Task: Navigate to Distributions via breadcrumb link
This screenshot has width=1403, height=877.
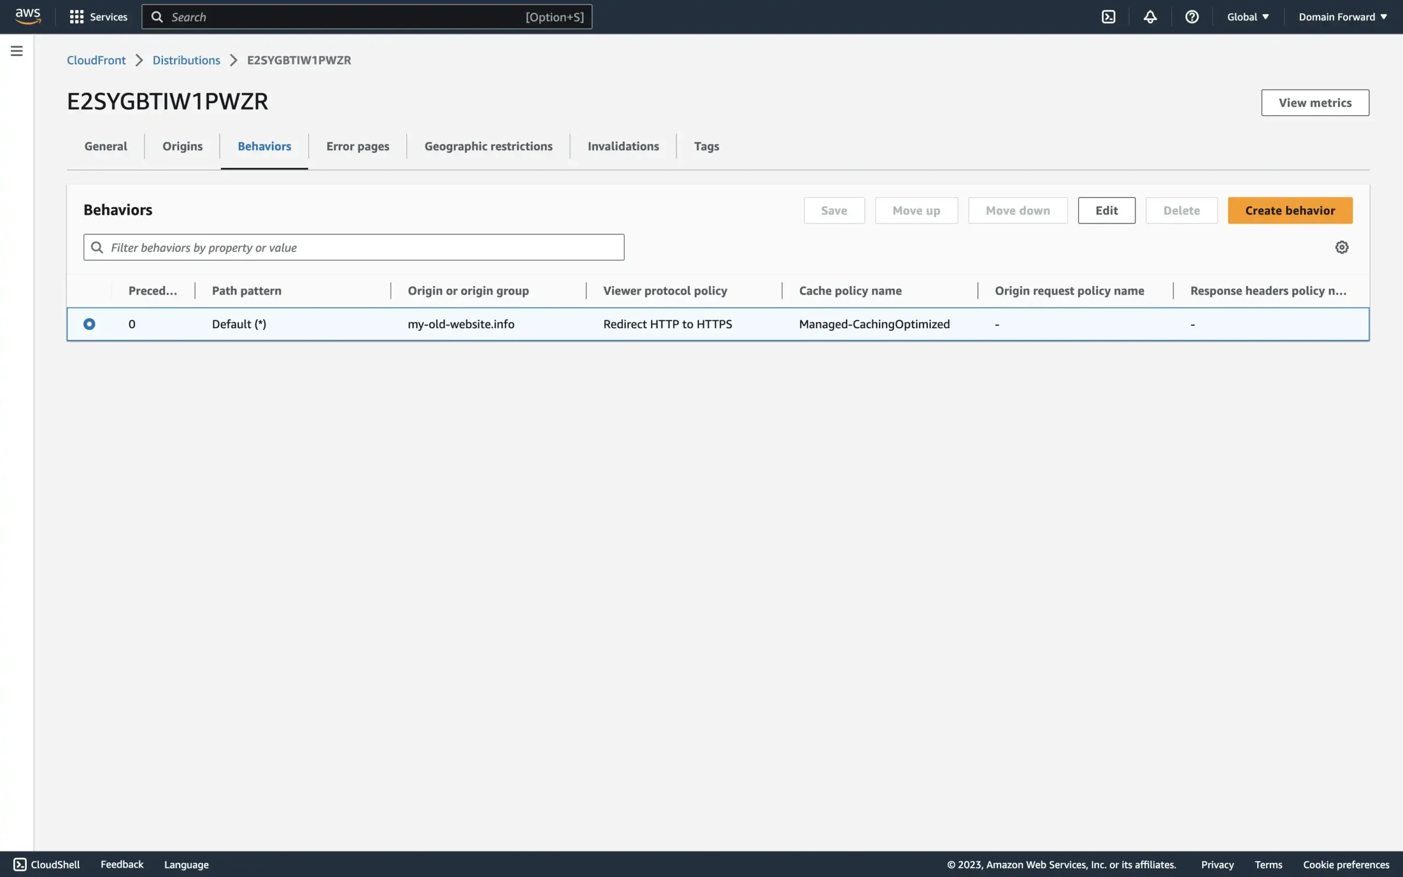Action: click(x=186, y=60)
